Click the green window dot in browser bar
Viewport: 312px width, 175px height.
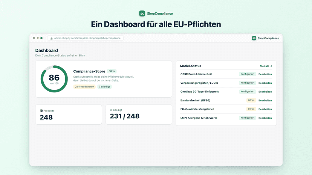[41, 38]
